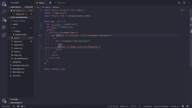Click the synchronize changes icon in status bar
Image resolution: width=192 pixels, height=108 pixels.
13,106
